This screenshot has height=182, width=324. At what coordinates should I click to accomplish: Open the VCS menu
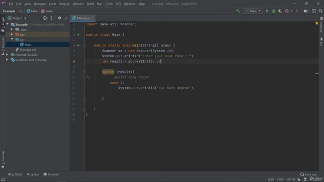pyautogui.click(x=118, y=4)
